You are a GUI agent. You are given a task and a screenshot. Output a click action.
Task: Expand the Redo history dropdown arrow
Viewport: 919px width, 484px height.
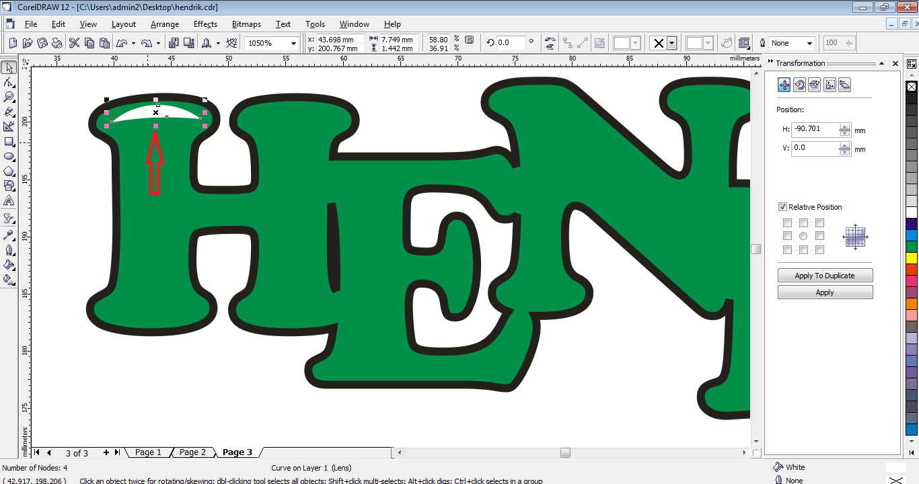[x=158, y=43]
